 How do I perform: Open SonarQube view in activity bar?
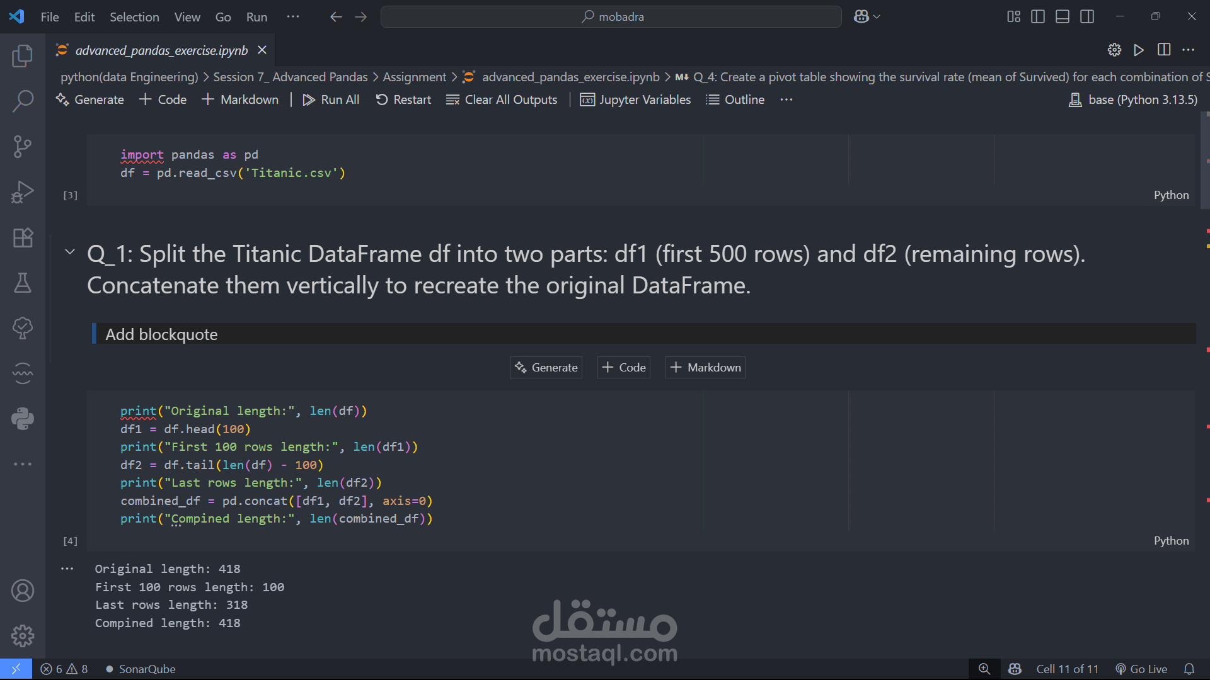23,373
